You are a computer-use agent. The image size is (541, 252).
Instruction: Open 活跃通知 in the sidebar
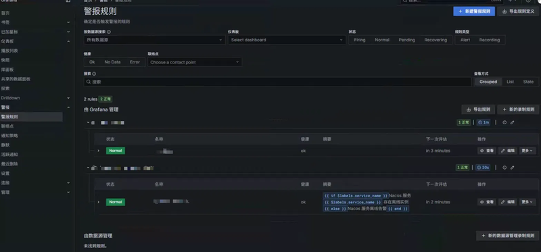pos(9,155)
